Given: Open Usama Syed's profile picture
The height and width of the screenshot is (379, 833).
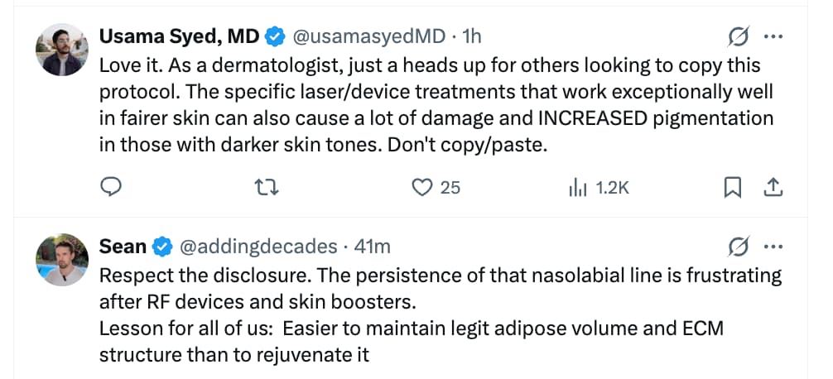Looking at the screenshot, I should [x=62, y=50].
